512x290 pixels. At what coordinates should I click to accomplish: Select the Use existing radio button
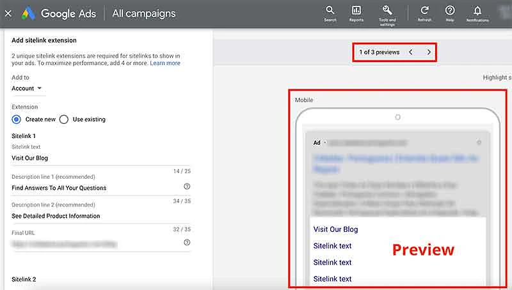[64, 119]
